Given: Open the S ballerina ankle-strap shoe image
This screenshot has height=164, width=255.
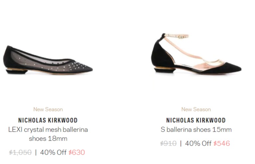Looking at the screenshot, I should pyautogui.click(x=196, y=54).
